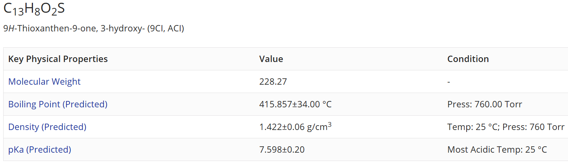Open the Molecular Weight property link
Image resolution: width=568 pixels, height=163 pixels.
point(44,81)
